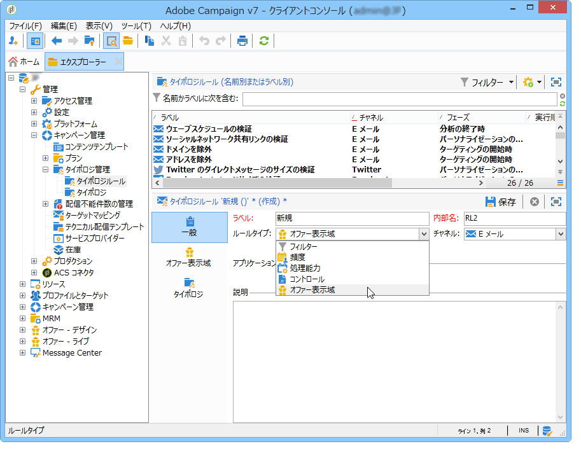581x451 pixels.
Task: Expand the アクセス管理 tree node
Action: tap(34, 101)
